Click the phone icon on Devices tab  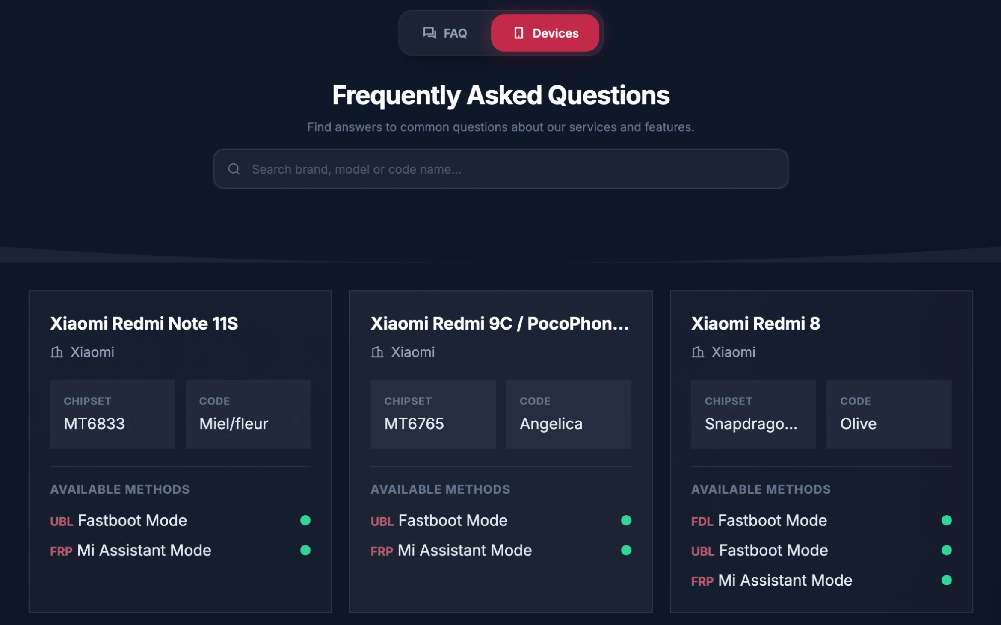tap(518, 33)
